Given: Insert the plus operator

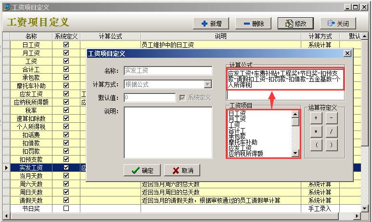Looking at the screenshot, I should (316, 118).
